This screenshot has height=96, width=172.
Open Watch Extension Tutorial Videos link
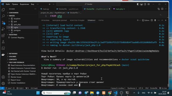point(23,68)
